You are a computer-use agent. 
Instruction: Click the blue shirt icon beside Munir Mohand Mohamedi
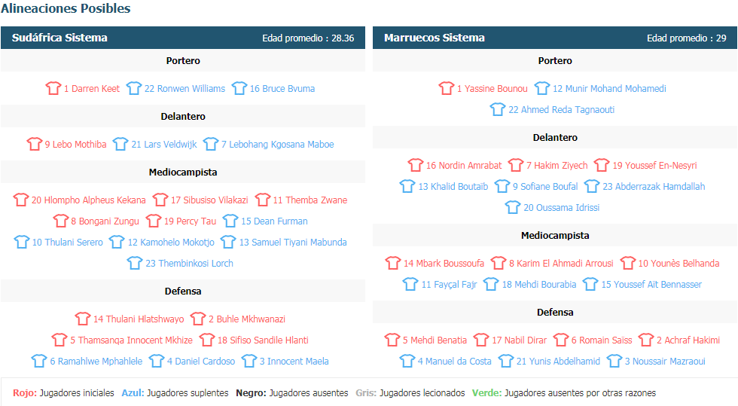[x=541, y=88]
